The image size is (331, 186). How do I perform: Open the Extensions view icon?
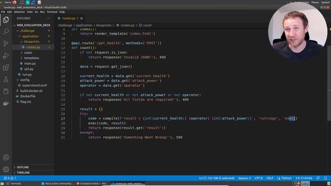click(x=6, y=68)
